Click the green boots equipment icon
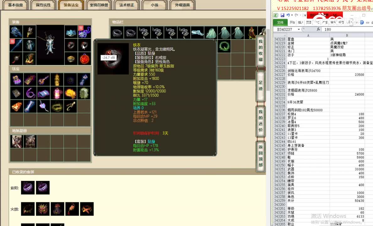Screen dimensions: 373x226 tap(30, 58)
